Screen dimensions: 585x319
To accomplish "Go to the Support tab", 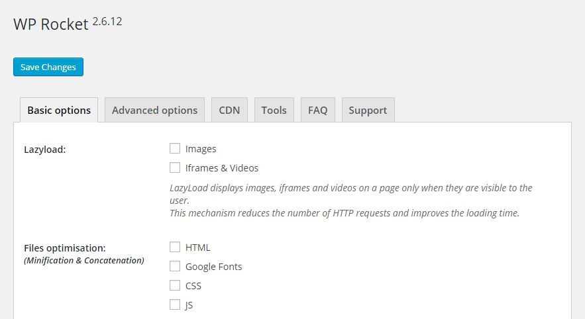I will tap(368, 111).
